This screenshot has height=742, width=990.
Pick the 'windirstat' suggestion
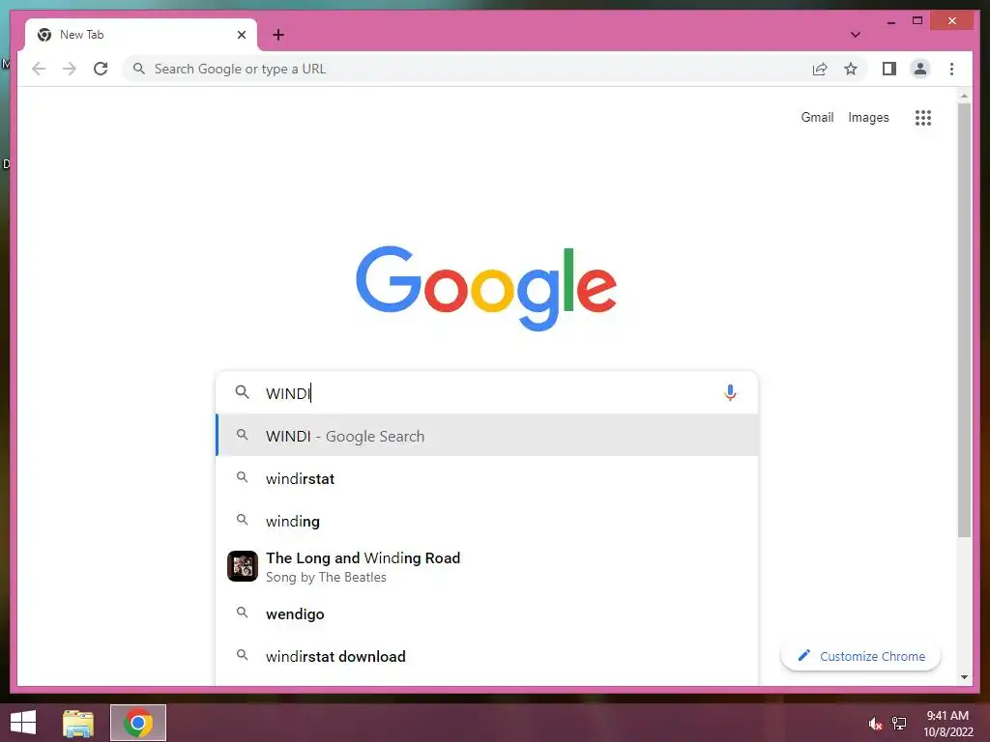click(x=486, y=478)
